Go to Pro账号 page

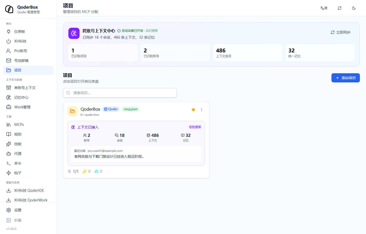(x=28, y=51)
